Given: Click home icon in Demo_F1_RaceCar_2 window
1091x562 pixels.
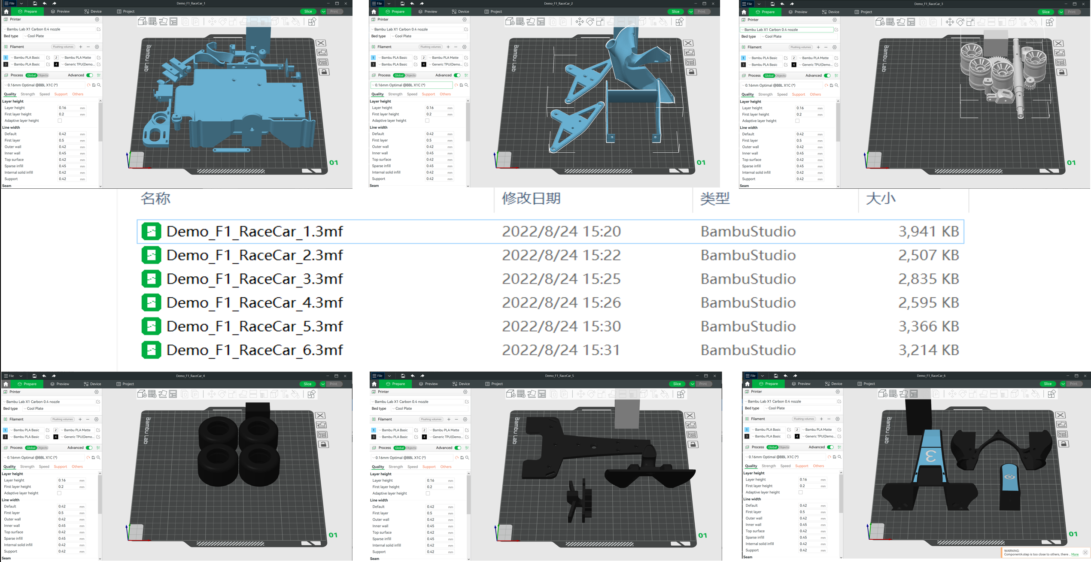Looking at the screenshot, I should point(374,12).
